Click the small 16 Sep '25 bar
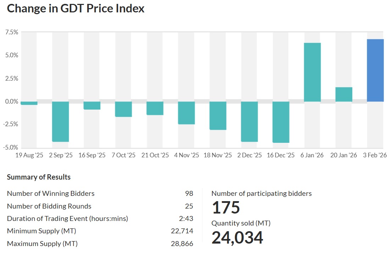The height and width of the screenshot is (257, 391). point(92,105)
